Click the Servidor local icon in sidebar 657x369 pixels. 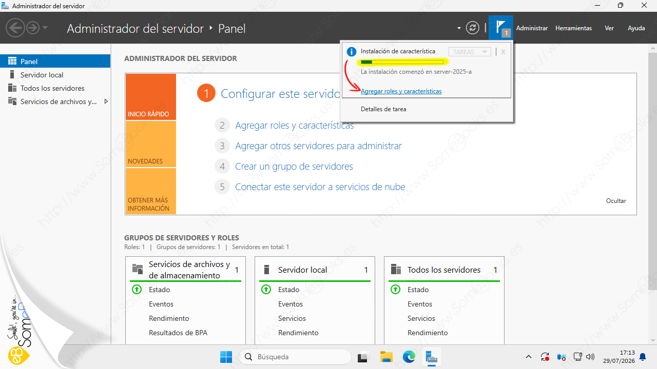12,75
